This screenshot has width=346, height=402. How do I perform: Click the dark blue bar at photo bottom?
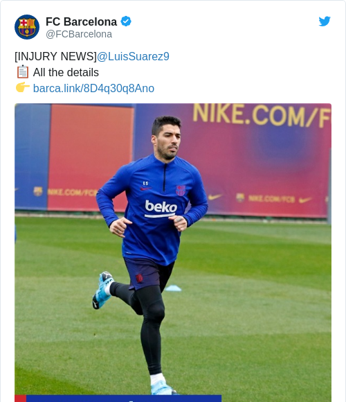click(x=124, y=399)
